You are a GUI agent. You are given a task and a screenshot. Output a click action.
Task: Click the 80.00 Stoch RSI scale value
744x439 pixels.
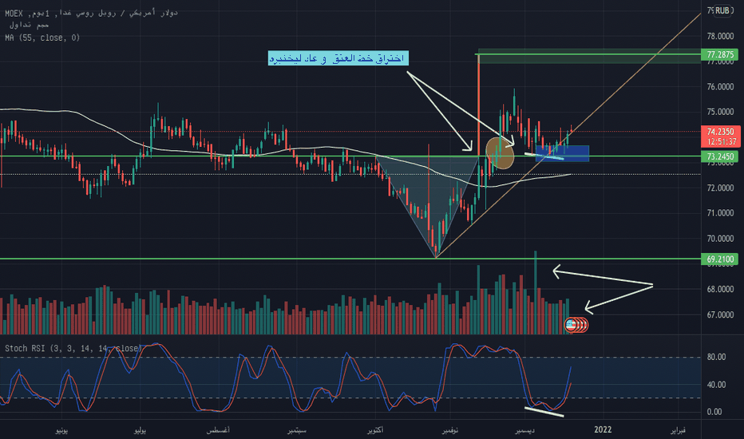[x=717, y=357]
